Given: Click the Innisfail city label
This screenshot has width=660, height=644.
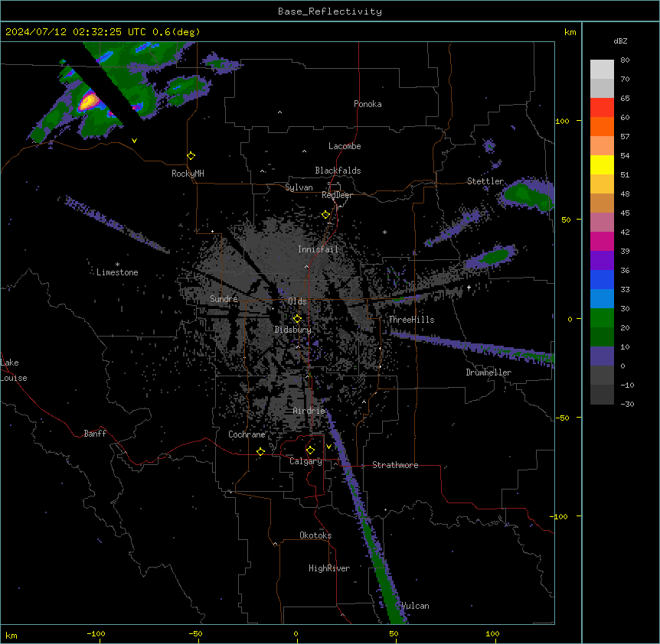Looking at the screenshot, I should [318, 249].
